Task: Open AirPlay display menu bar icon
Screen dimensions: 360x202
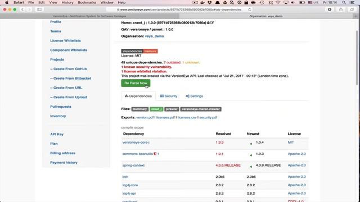Action: click(286, 2)
